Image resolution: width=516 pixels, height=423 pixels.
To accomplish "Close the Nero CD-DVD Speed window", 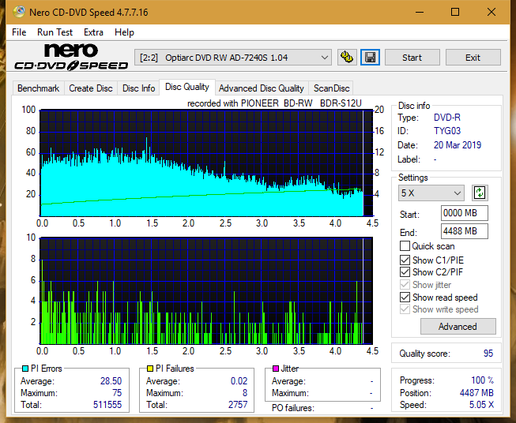I will coord(492,12).
